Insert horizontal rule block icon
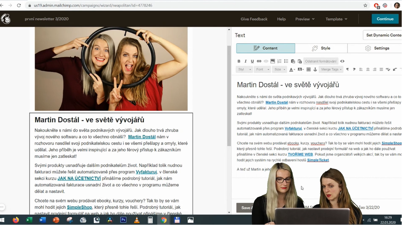402x225 pixels. pyautogui.click(x=309, y=69)
